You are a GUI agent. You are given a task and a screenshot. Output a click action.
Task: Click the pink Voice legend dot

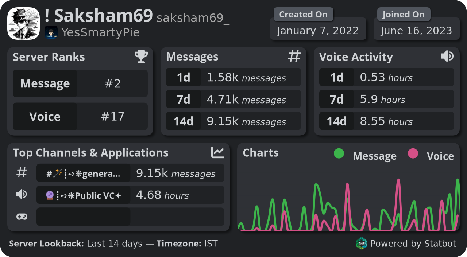coord(413,153)
